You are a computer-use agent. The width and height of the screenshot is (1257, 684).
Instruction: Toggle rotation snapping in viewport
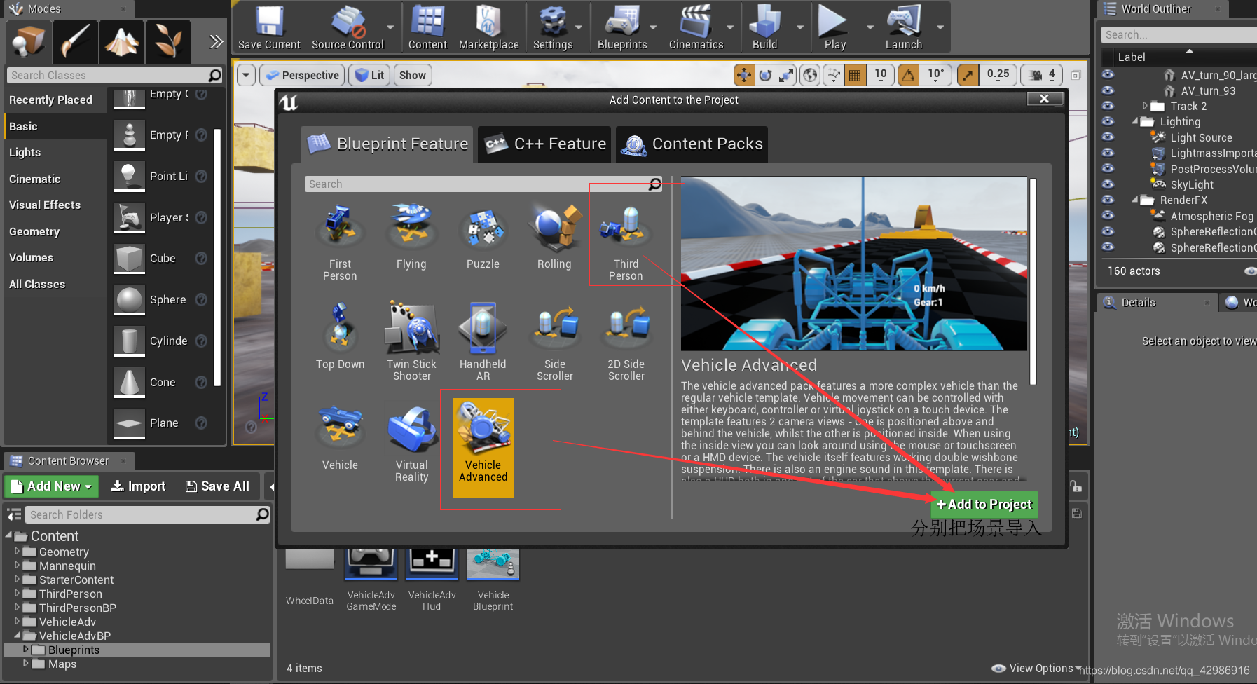pyautogui.click(x=908, y=75)
